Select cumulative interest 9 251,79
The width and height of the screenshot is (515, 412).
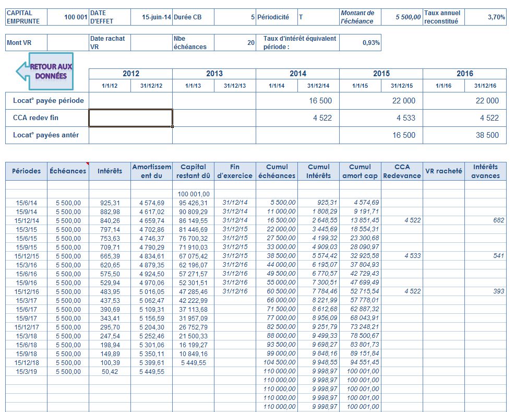pos(319,327)
